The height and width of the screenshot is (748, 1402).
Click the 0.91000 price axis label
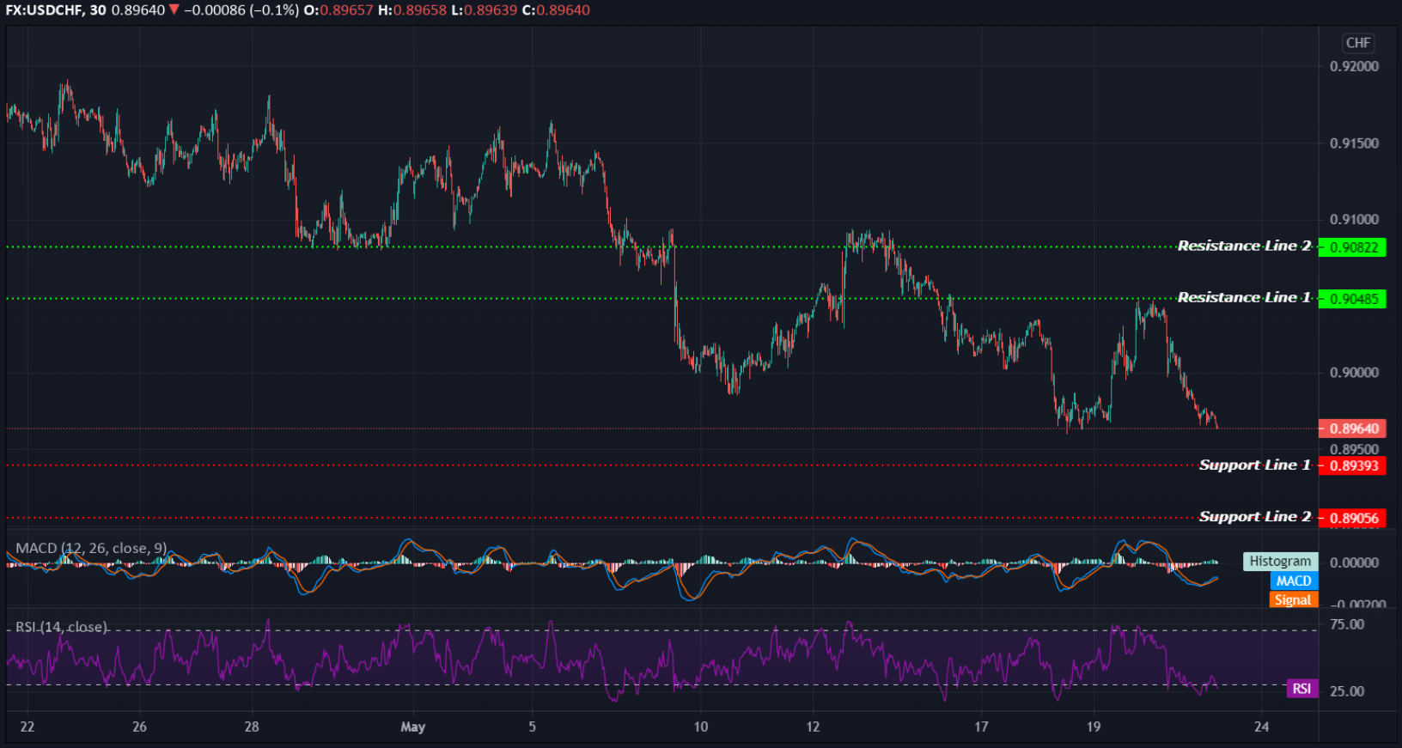pyautogui.click(x=1354, y=219)
